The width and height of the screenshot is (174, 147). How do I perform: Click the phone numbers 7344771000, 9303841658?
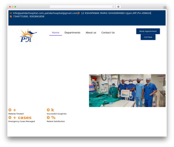(x=29, y=16)
